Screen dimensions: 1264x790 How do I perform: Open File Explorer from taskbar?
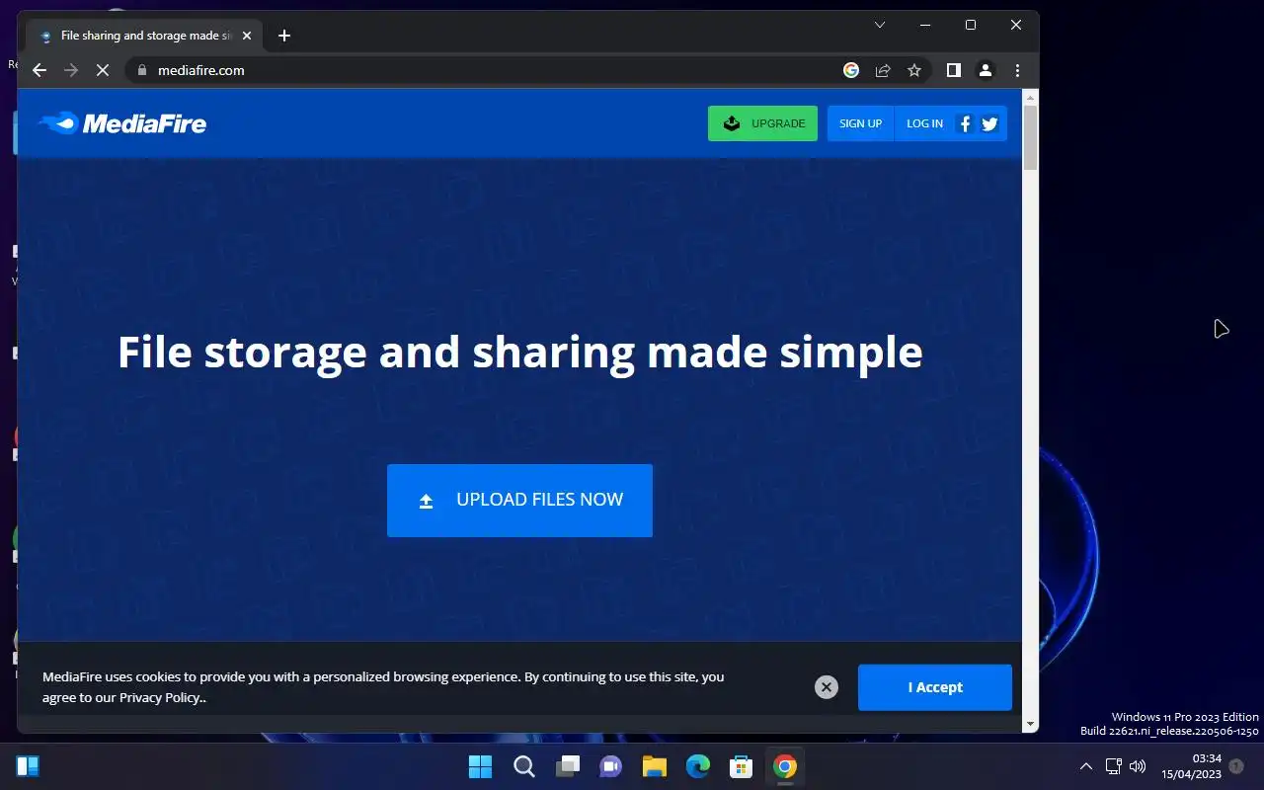tap(654, 766)
